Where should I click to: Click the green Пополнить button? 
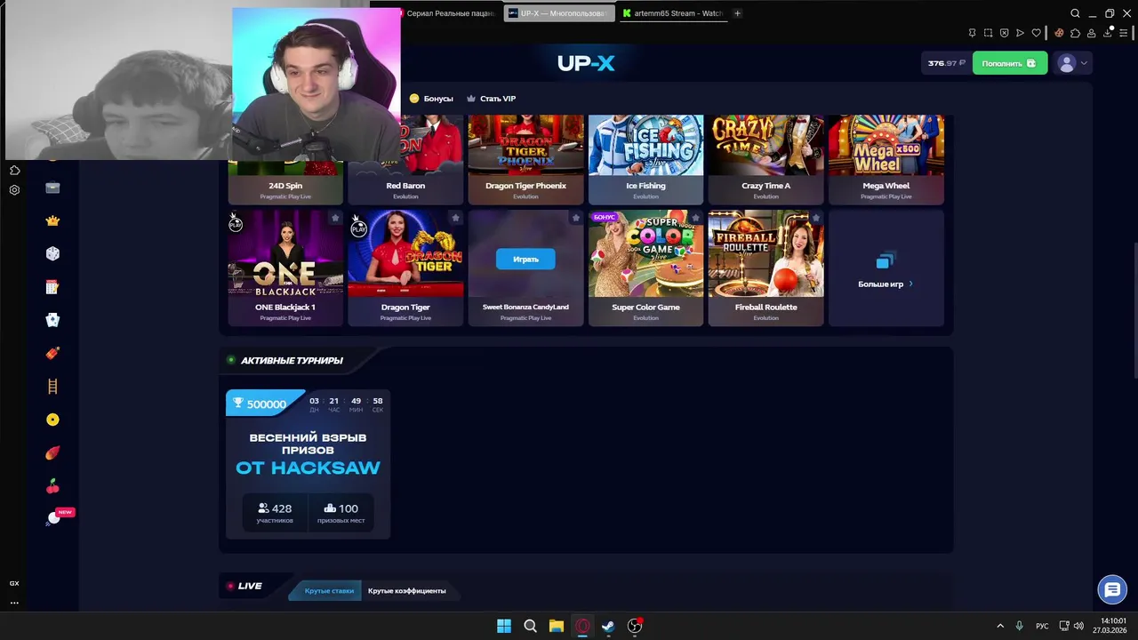(1010, 63)
